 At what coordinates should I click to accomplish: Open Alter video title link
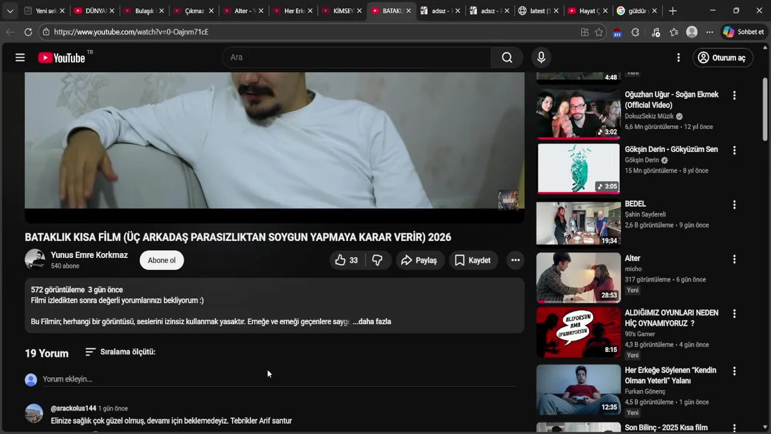pos(632,259)
